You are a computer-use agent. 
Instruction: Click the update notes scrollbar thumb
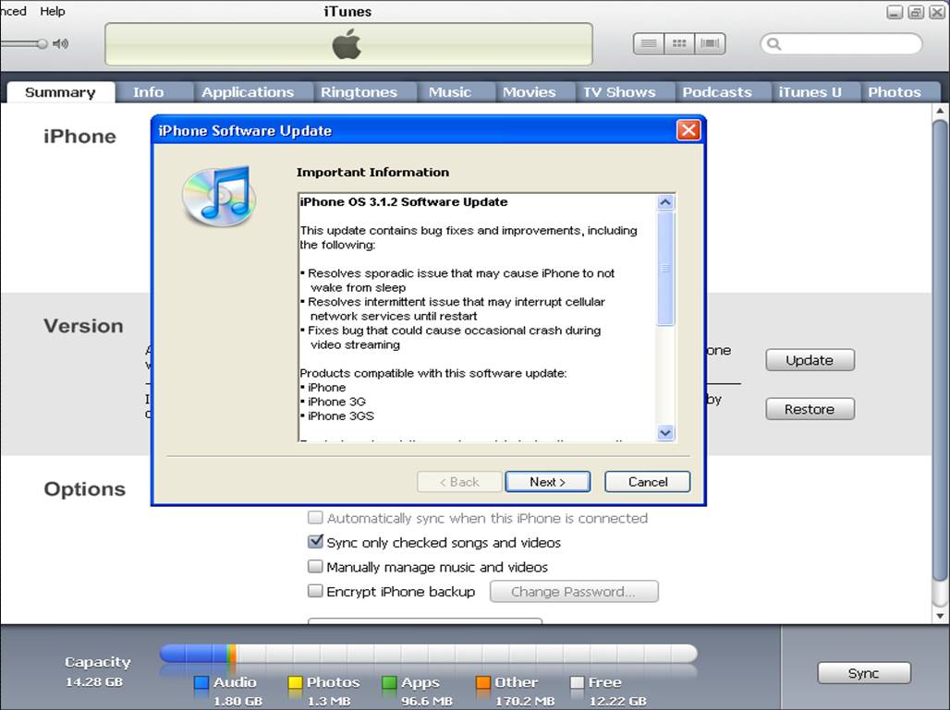(x=665, y=268)
